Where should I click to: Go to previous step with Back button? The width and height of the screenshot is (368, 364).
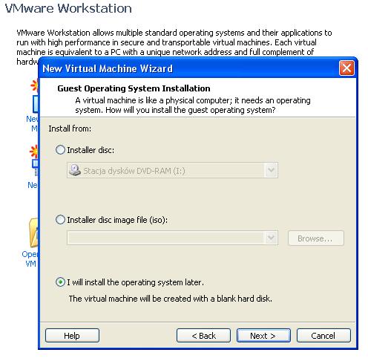203,336
